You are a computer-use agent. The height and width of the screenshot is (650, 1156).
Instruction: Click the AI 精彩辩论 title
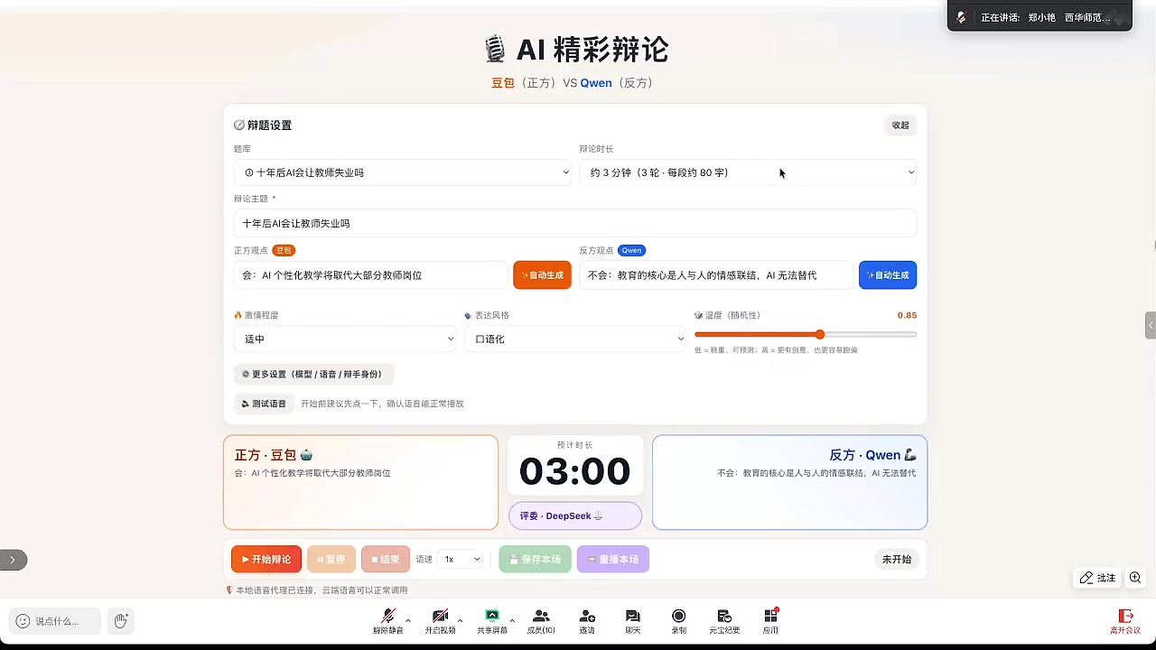[575, 49]
